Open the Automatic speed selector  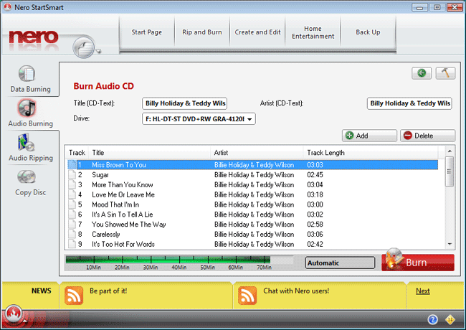pyautogui.click(x=339, y=263)
